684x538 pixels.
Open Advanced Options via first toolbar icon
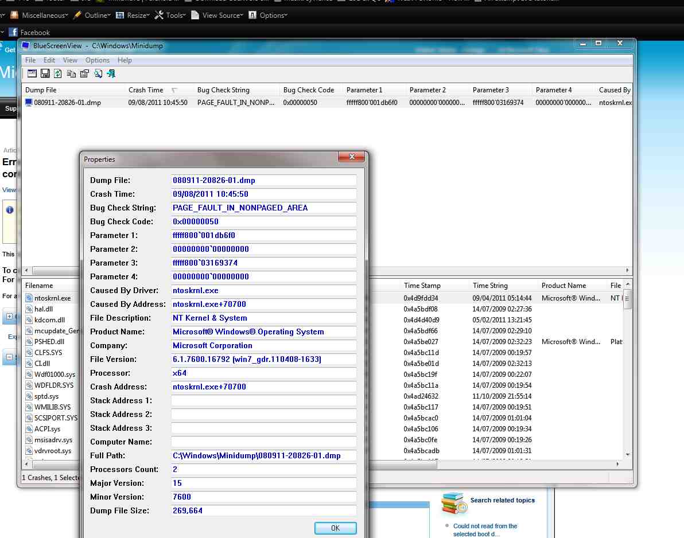(x=32, y=73)
